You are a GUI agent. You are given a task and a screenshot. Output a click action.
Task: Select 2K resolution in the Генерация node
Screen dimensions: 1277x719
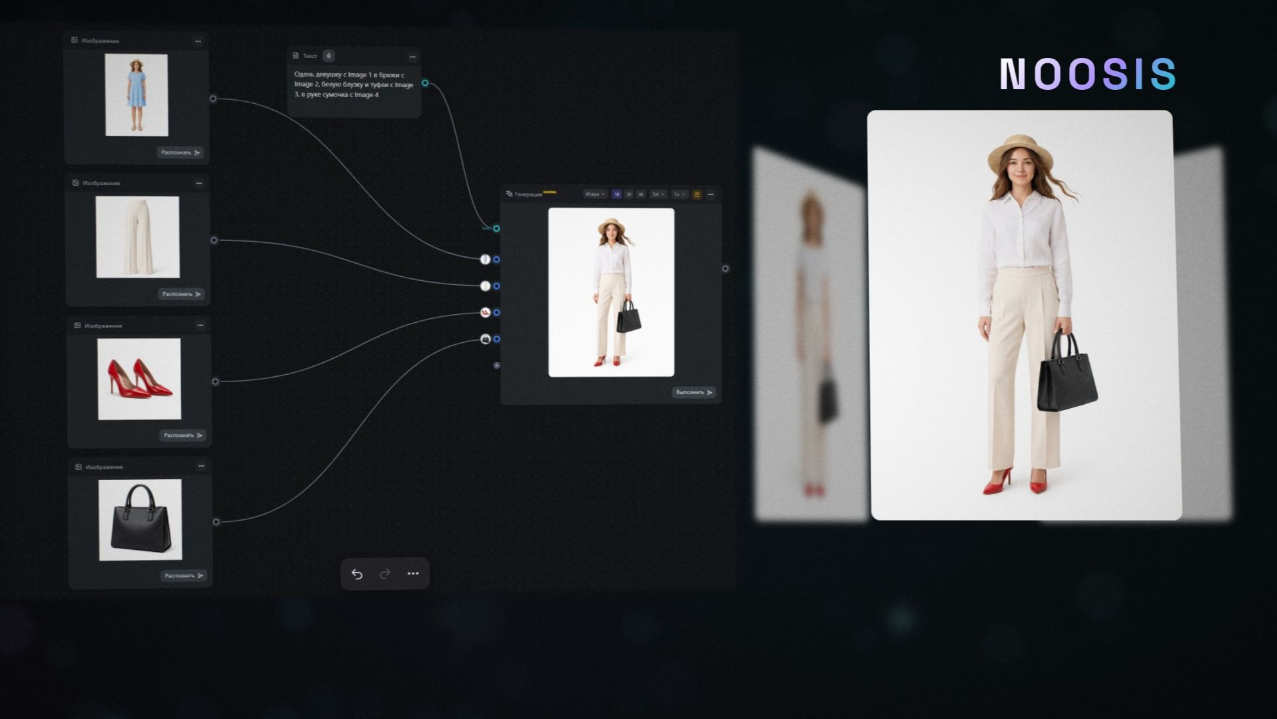tap(629, 194)
